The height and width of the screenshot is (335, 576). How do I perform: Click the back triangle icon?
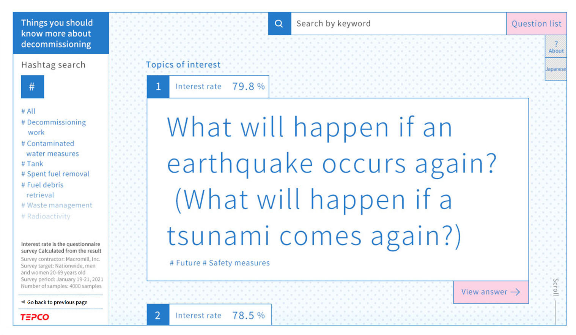coord(23,302)
